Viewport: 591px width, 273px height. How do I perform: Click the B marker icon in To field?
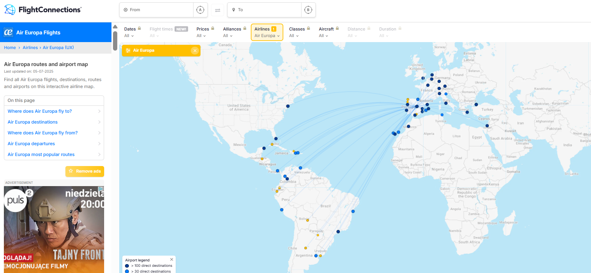308,10
